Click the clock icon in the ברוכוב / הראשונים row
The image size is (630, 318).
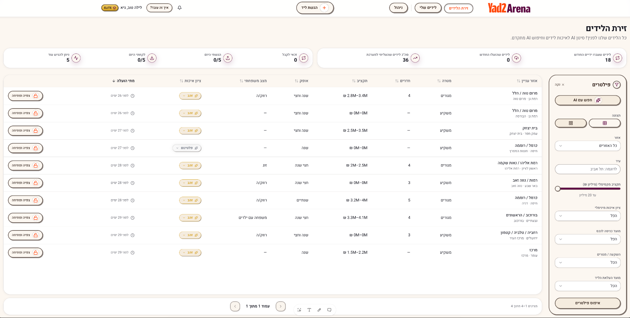coord(133,218)
